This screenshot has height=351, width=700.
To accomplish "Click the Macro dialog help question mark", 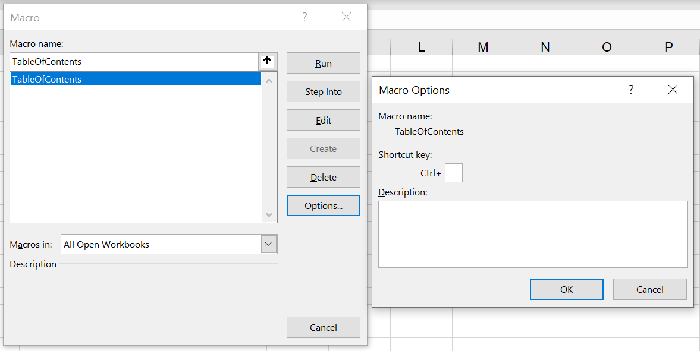I will (305, 17).
